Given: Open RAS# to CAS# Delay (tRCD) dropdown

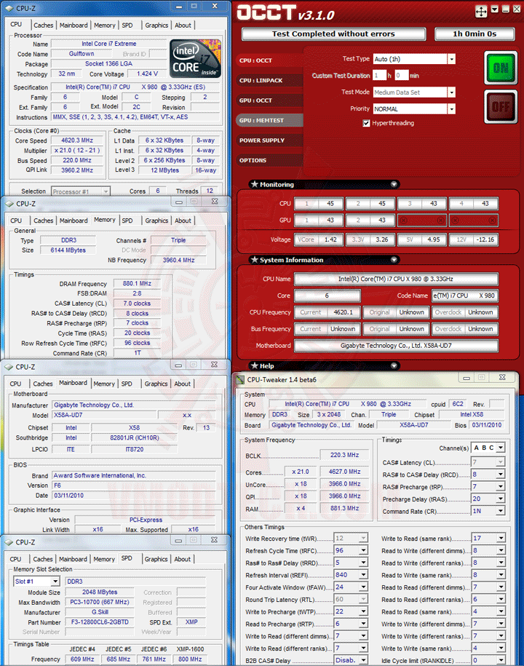Looking at the screenshot, I should (x=501, y=475).
